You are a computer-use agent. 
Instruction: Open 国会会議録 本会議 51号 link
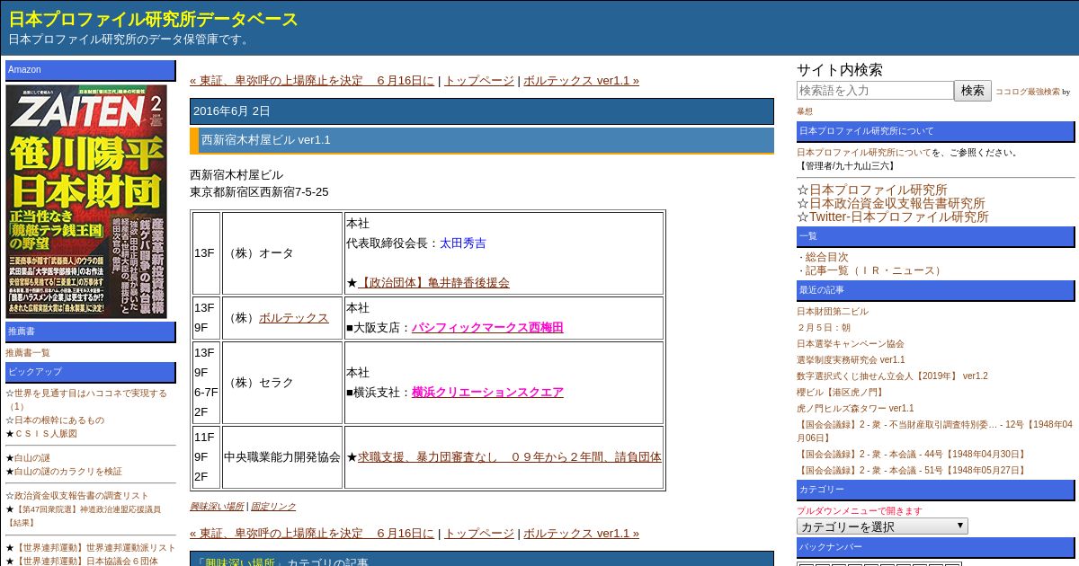click(912, 471)
